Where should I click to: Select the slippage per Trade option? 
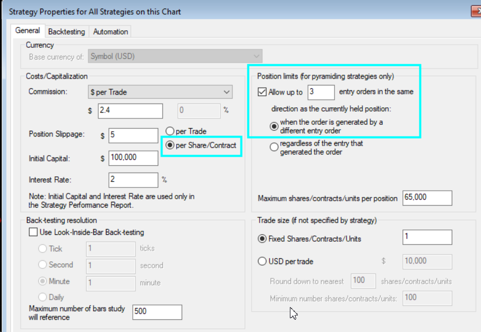pos(170,131)
